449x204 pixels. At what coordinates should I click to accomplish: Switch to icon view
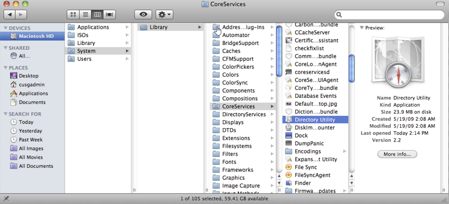point(73,14)
